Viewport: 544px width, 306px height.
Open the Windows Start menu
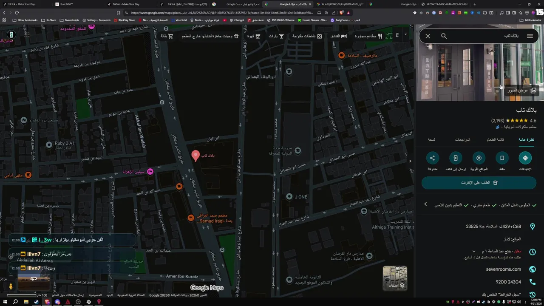tap(5, 302)
